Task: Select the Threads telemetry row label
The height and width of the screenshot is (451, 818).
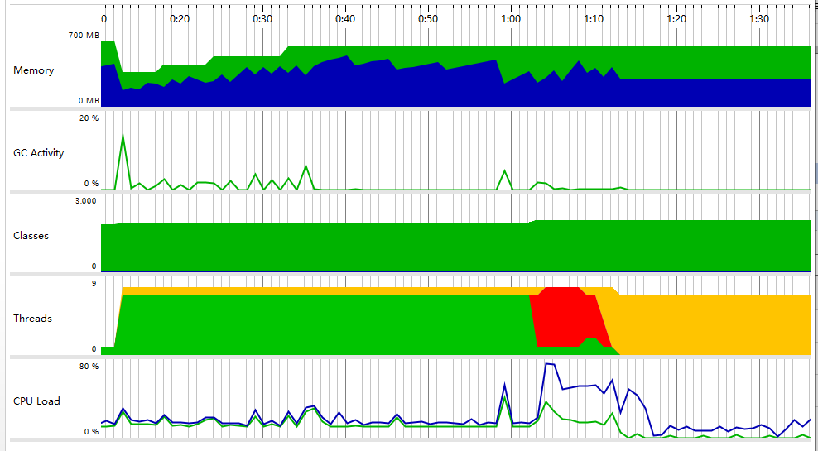Action: pos(32,319)
